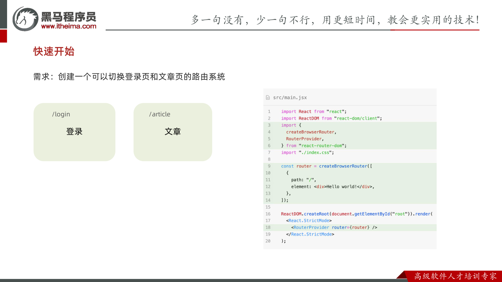Click the RouterProvider, import line

305,139
